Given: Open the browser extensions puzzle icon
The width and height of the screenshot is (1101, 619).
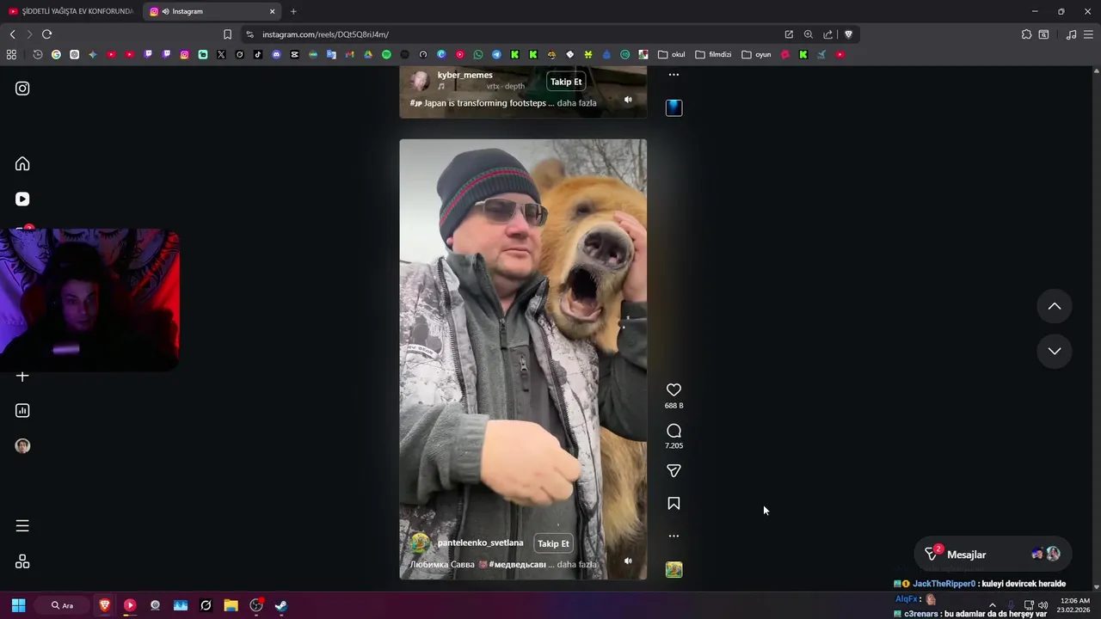Looking at the screenshot, I should [x=1026, y=34].
